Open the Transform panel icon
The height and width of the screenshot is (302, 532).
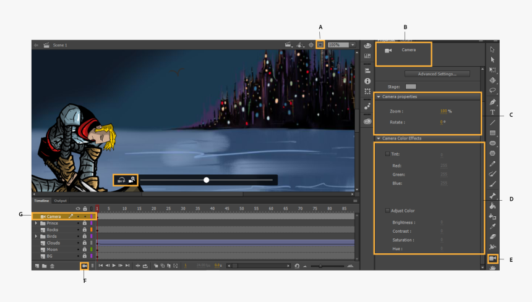(367, 91)
